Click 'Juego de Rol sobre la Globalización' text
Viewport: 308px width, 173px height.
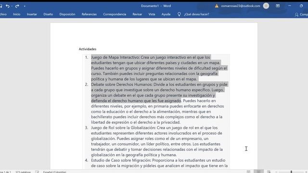point(123,128)
